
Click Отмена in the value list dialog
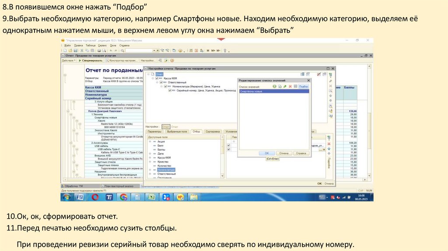tap(283, 153)
